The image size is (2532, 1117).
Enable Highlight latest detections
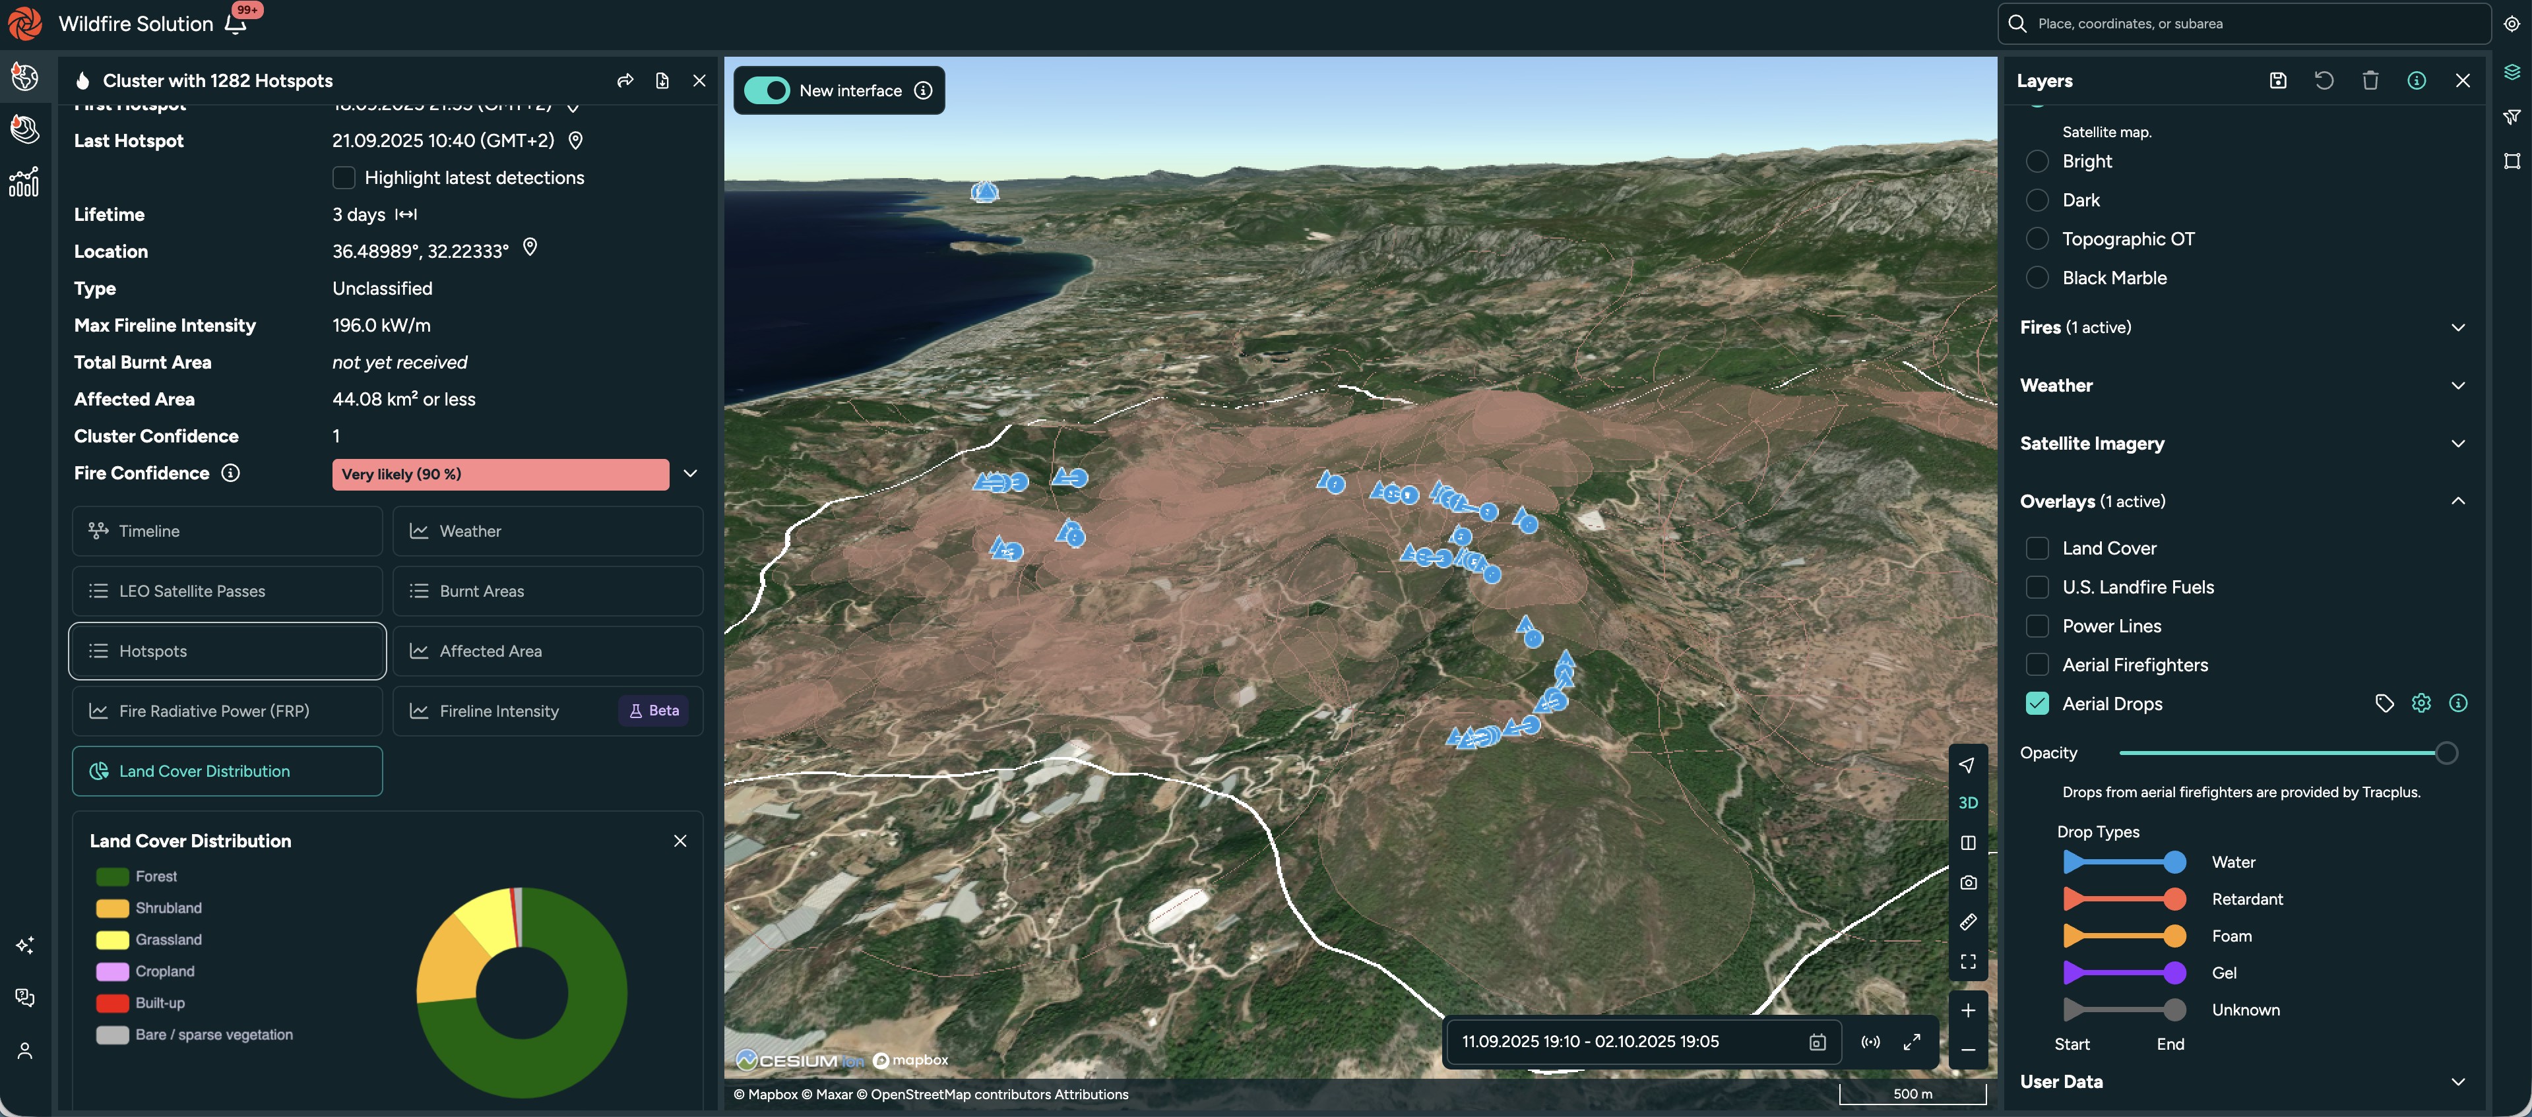point(344,177)
